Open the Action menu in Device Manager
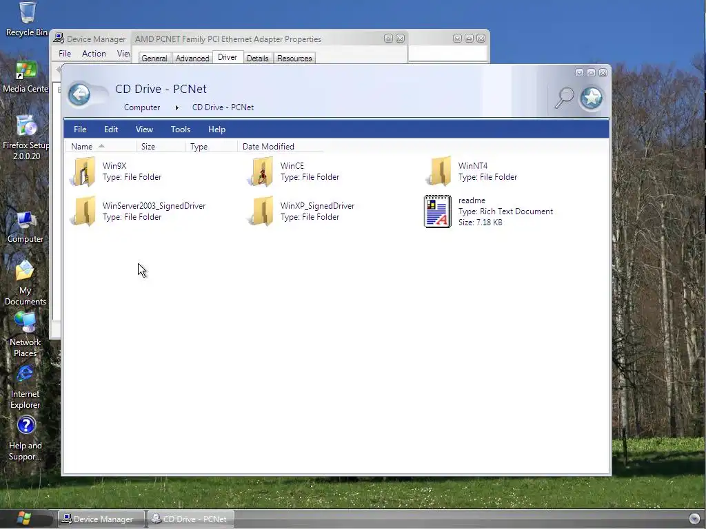The width and height of the screenshot is (706, 529). pyautogui.click(x=94, y=54)
